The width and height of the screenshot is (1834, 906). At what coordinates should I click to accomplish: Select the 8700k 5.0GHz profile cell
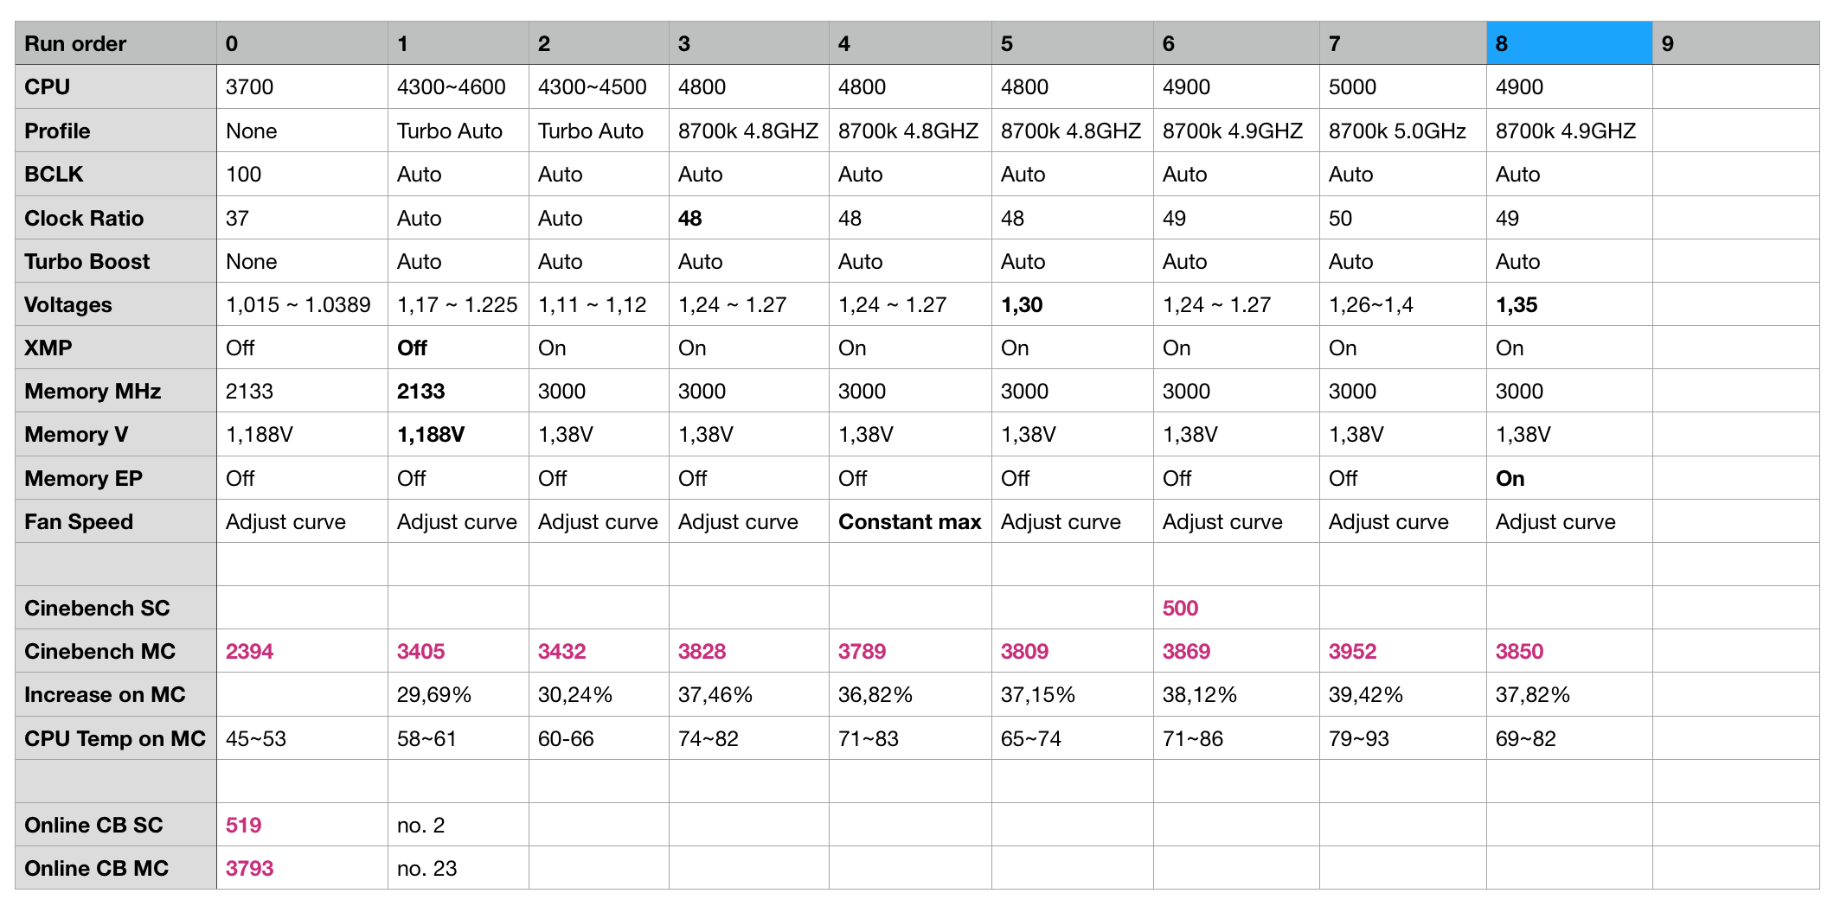click(1402, 131)
